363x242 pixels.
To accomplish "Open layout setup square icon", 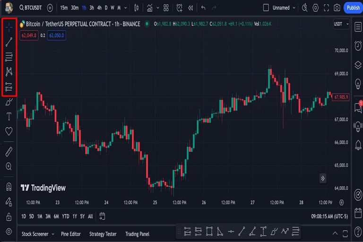I will (x=266, y=8).
